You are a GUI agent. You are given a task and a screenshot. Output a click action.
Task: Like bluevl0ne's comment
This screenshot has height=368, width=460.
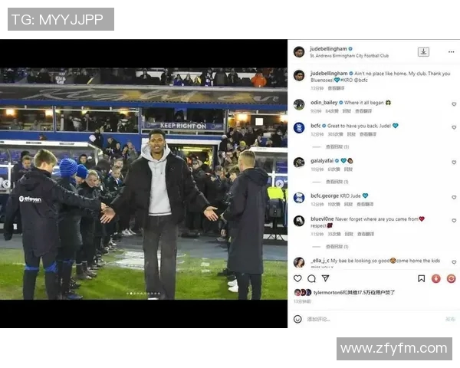(x=454, y=220)
